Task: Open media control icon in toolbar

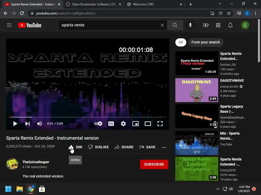Action: 239,13
